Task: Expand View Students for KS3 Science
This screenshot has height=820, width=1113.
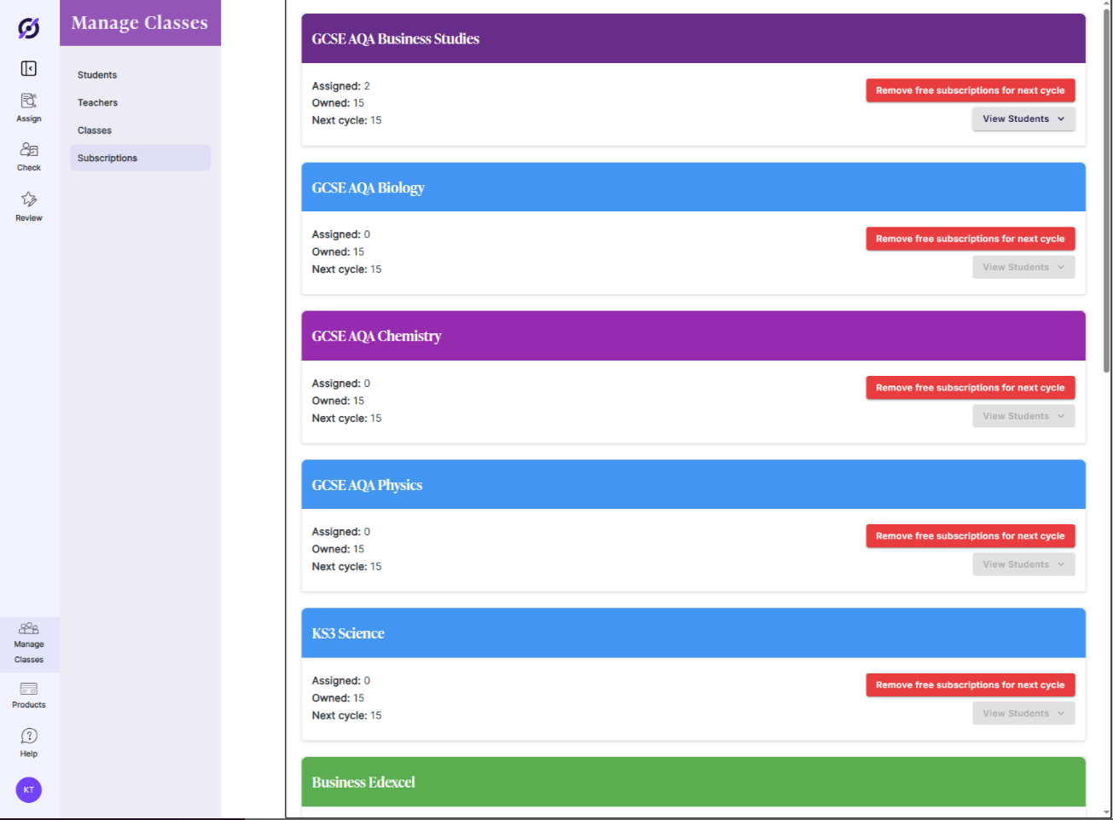Action: [1023, 713]
